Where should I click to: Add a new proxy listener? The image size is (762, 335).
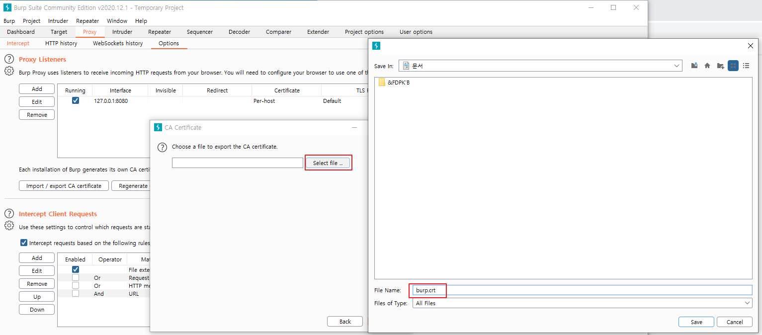37,89
